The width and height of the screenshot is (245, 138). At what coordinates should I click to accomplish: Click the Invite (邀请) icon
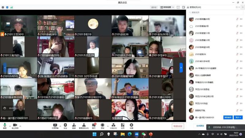point(74,126)
